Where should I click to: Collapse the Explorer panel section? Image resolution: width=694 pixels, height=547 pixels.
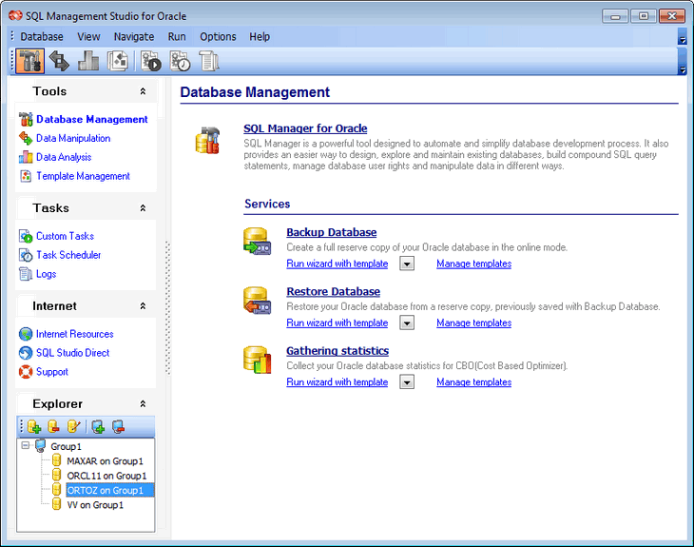pos(143,403)
